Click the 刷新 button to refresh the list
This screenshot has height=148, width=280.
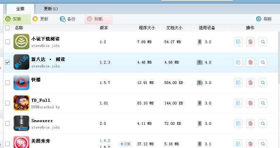(x=264, y=19)
